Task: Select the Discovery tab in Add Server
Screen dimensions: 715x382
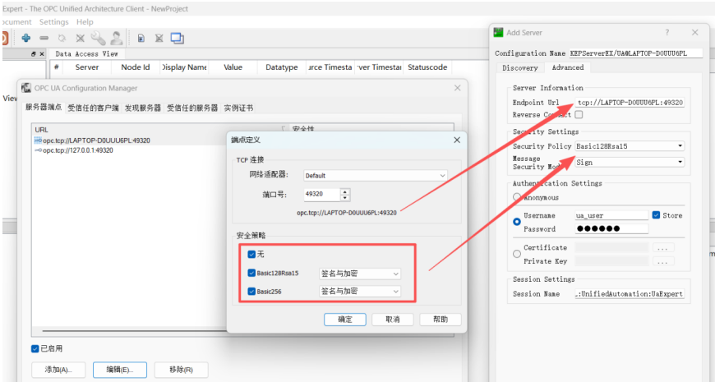Action: pos(520,68)
